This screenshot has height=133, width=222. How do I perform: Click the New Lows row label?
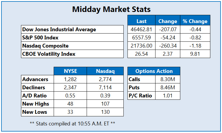tap(35, 112)
